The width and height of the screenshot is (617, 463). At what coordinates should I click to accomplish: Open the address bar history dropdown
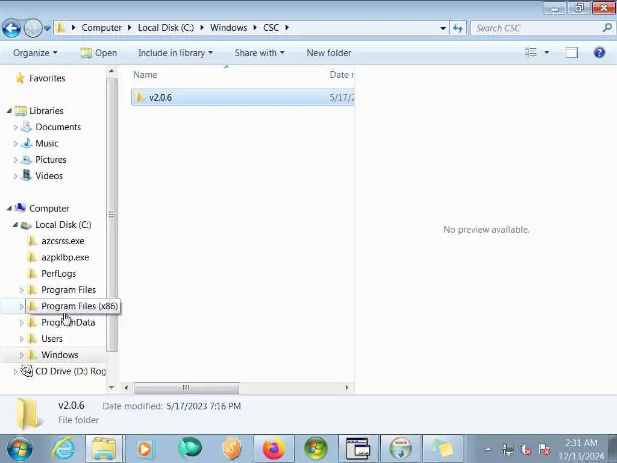point(443,28)
